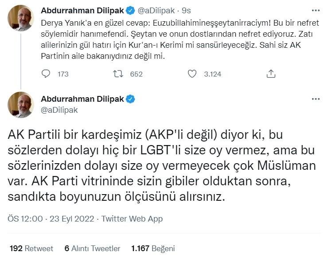
Task: Open the three-dot menu of the first tweet
Action: tap(315, 10)
